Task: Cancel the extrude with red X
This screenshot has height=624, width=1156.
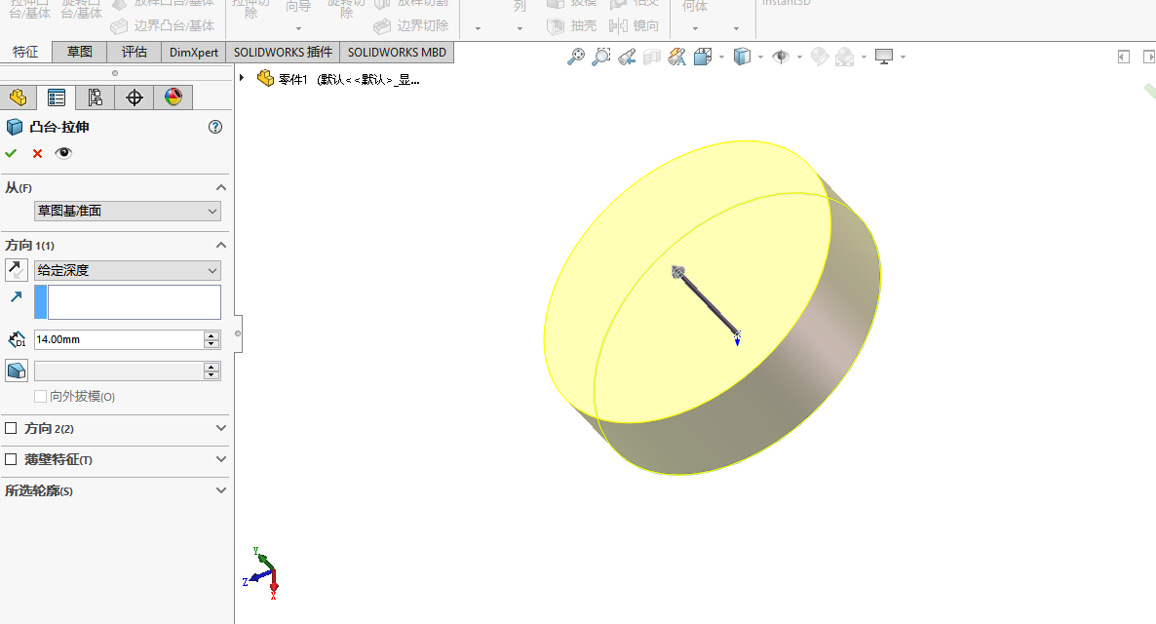Action: (x=37, y=153)
